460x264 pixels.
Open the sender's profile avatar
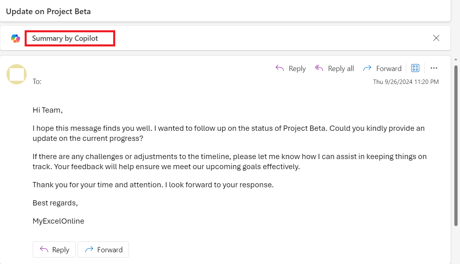click(x=17, y=74)
